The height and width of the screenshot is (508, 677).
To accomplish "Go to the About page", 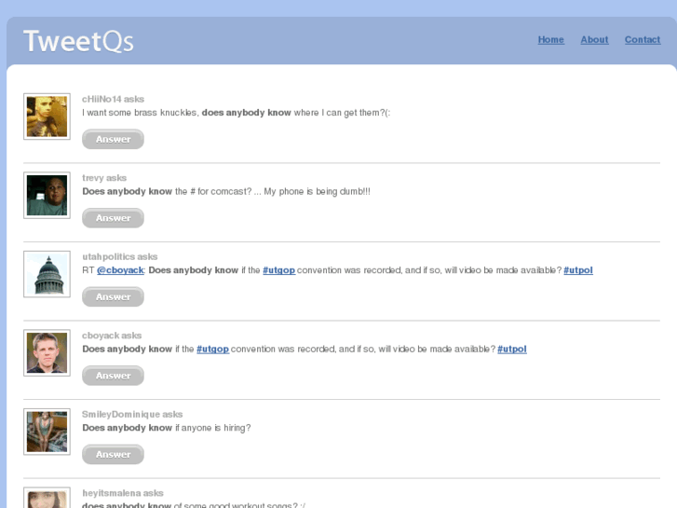I will [x=594, y=40].
